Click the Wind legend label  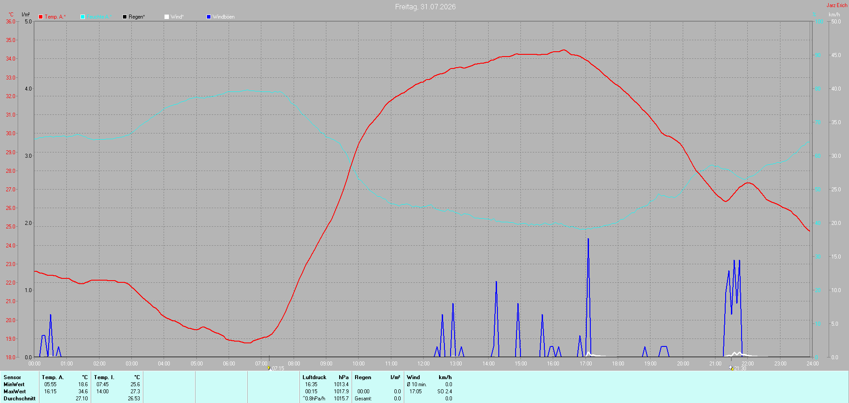point(177,17)
